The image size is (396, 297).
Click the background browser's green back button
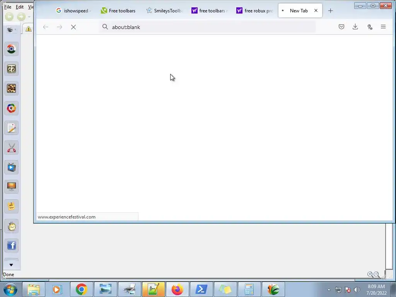(x=9, y=17)
